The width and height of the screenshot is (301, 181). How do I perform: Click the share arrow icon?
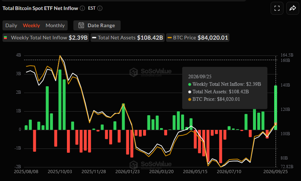292,8
